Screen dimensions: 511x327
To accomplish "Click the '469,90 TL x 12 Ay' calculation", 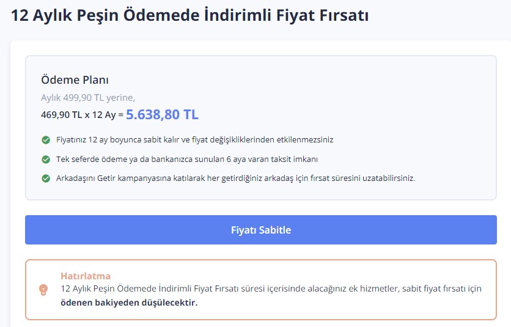I will pyautogui.click(x=78, y=114).
